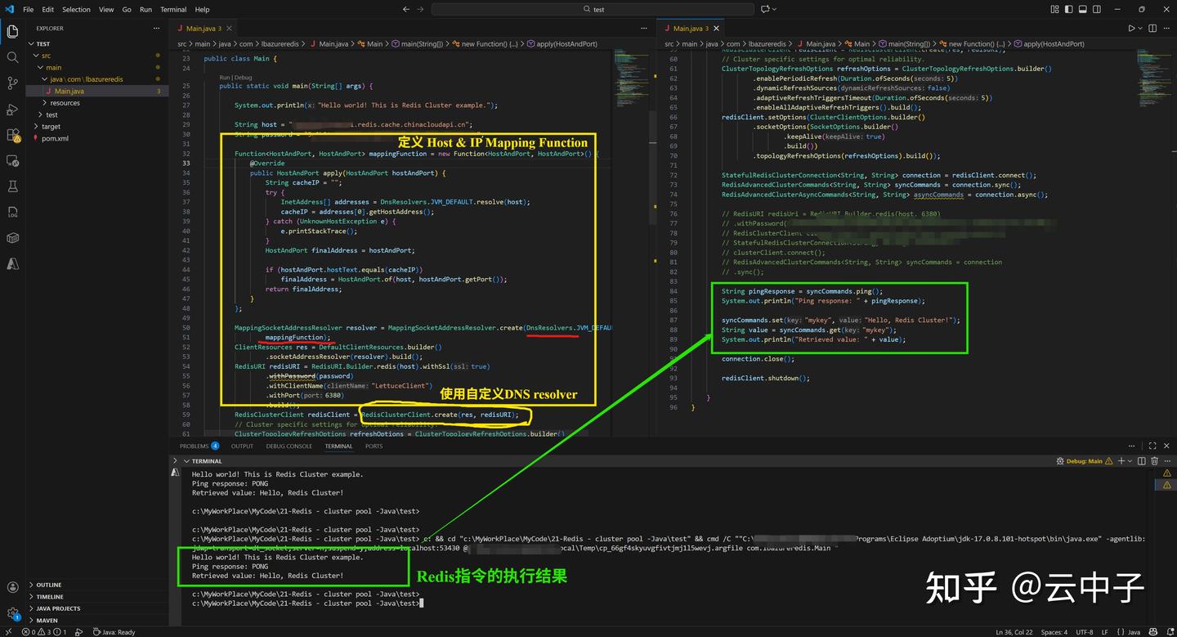The height and width of the screenshot is (637, 1177).
Task: Split the right editor with the split icon
Action: 1152,28
